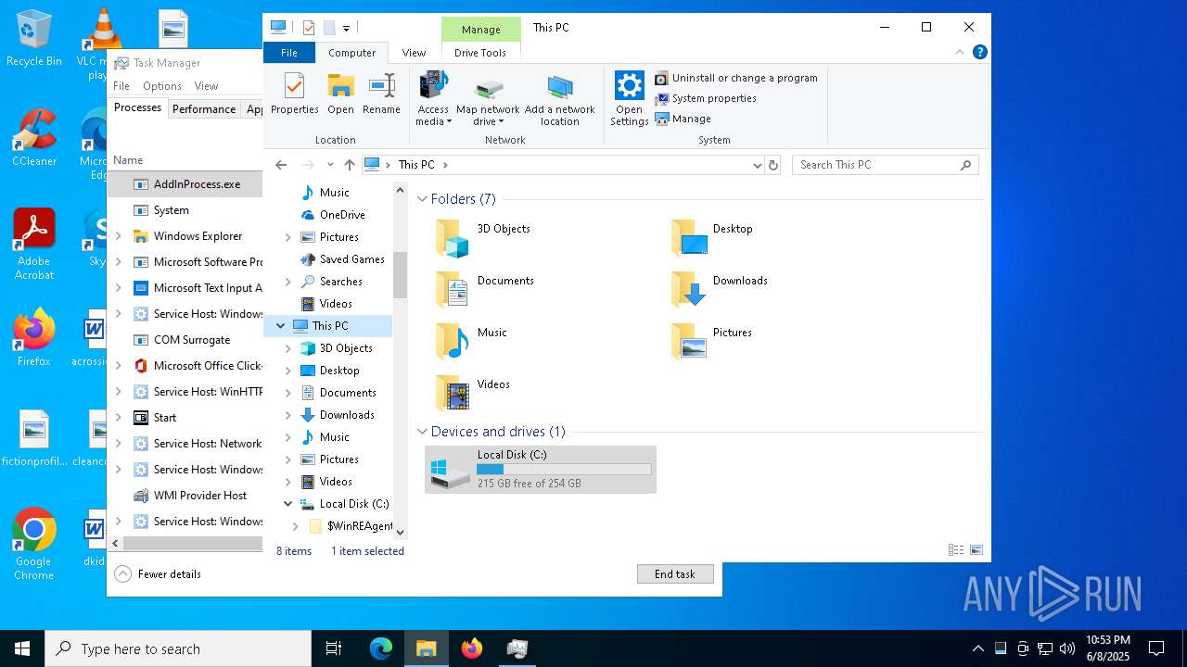The height and width of the screenshot is (667, 1187).
Task: Expand Windows Explorer process in Task Manager
Action: click(118, 236)
